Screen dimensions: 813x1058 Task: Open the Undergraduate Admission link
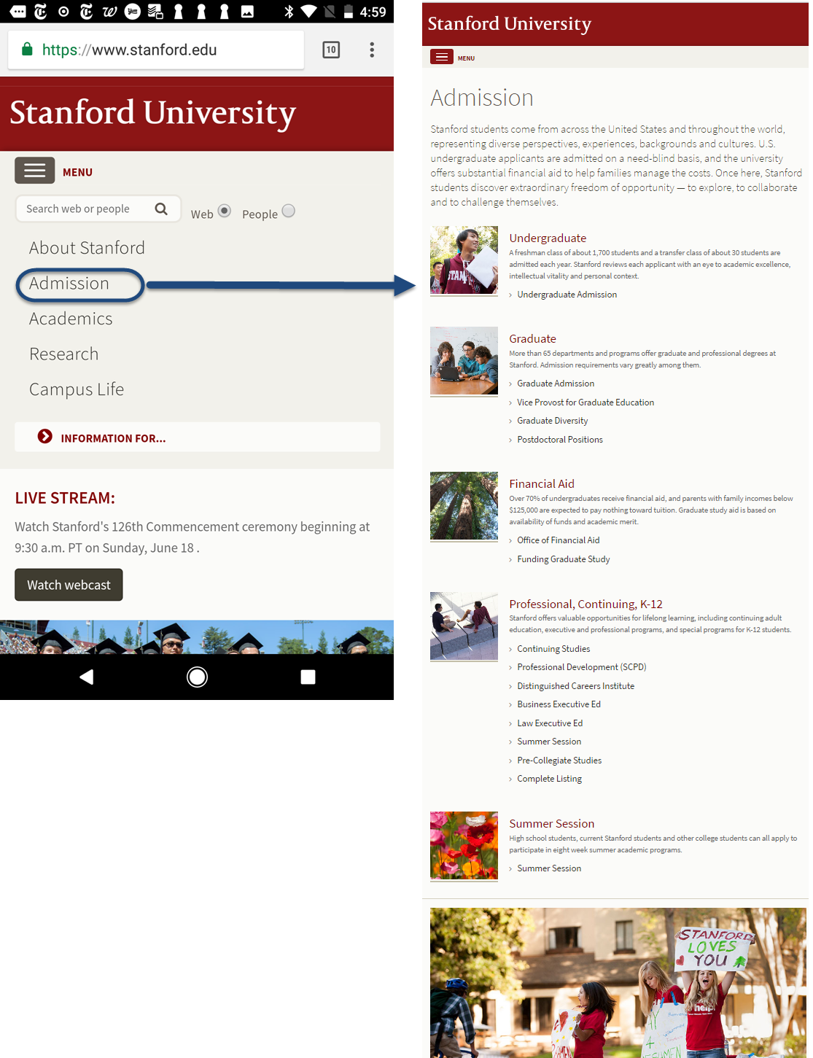567,295
